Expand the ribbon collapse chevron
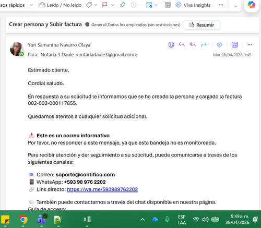Viewport: 261px width, 228px height. click(235, 6)
